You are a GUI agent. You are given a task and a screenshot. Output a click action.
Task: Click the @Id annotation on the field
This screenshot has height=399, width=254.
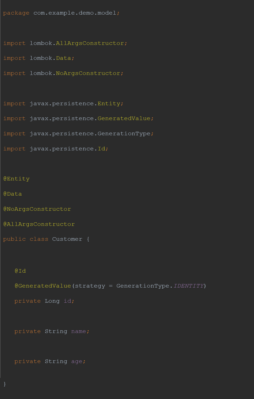(x=20, y=271)
